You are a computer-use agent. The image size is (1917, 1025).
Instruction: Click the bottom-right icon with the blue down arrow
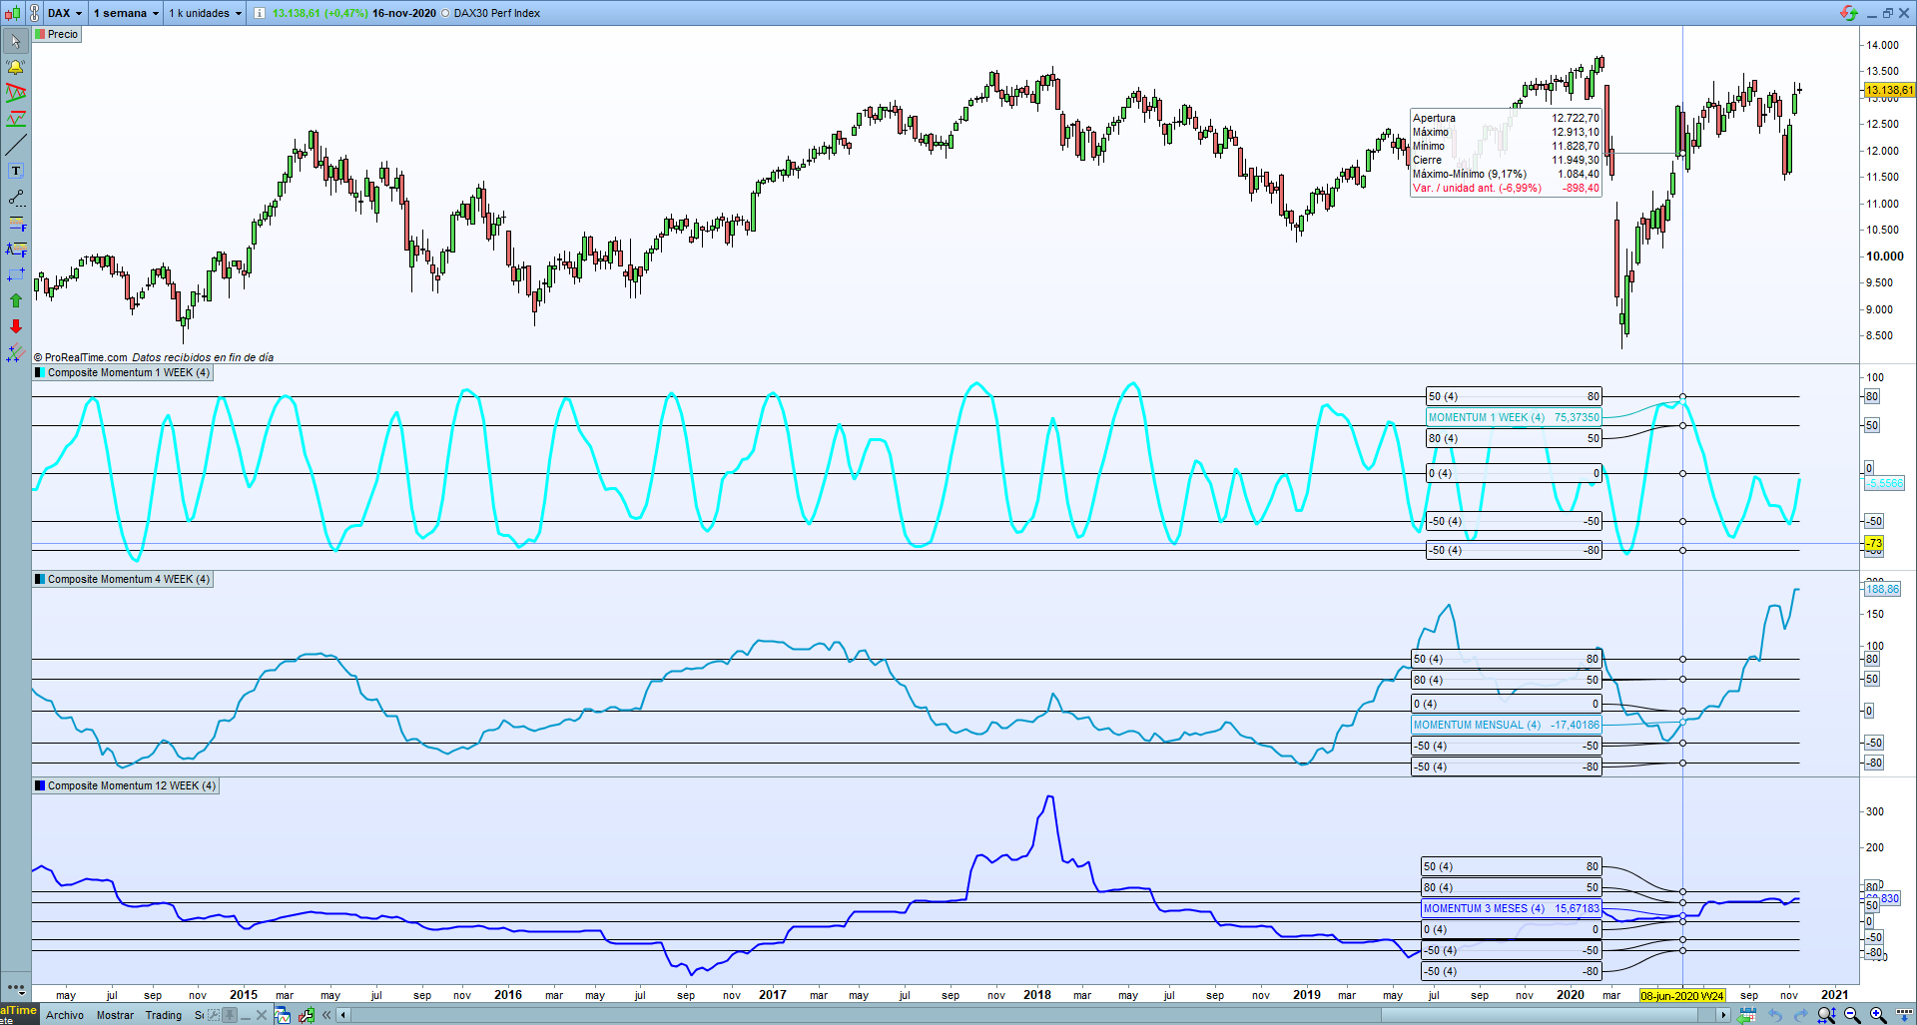(x=1904, y=1015)
